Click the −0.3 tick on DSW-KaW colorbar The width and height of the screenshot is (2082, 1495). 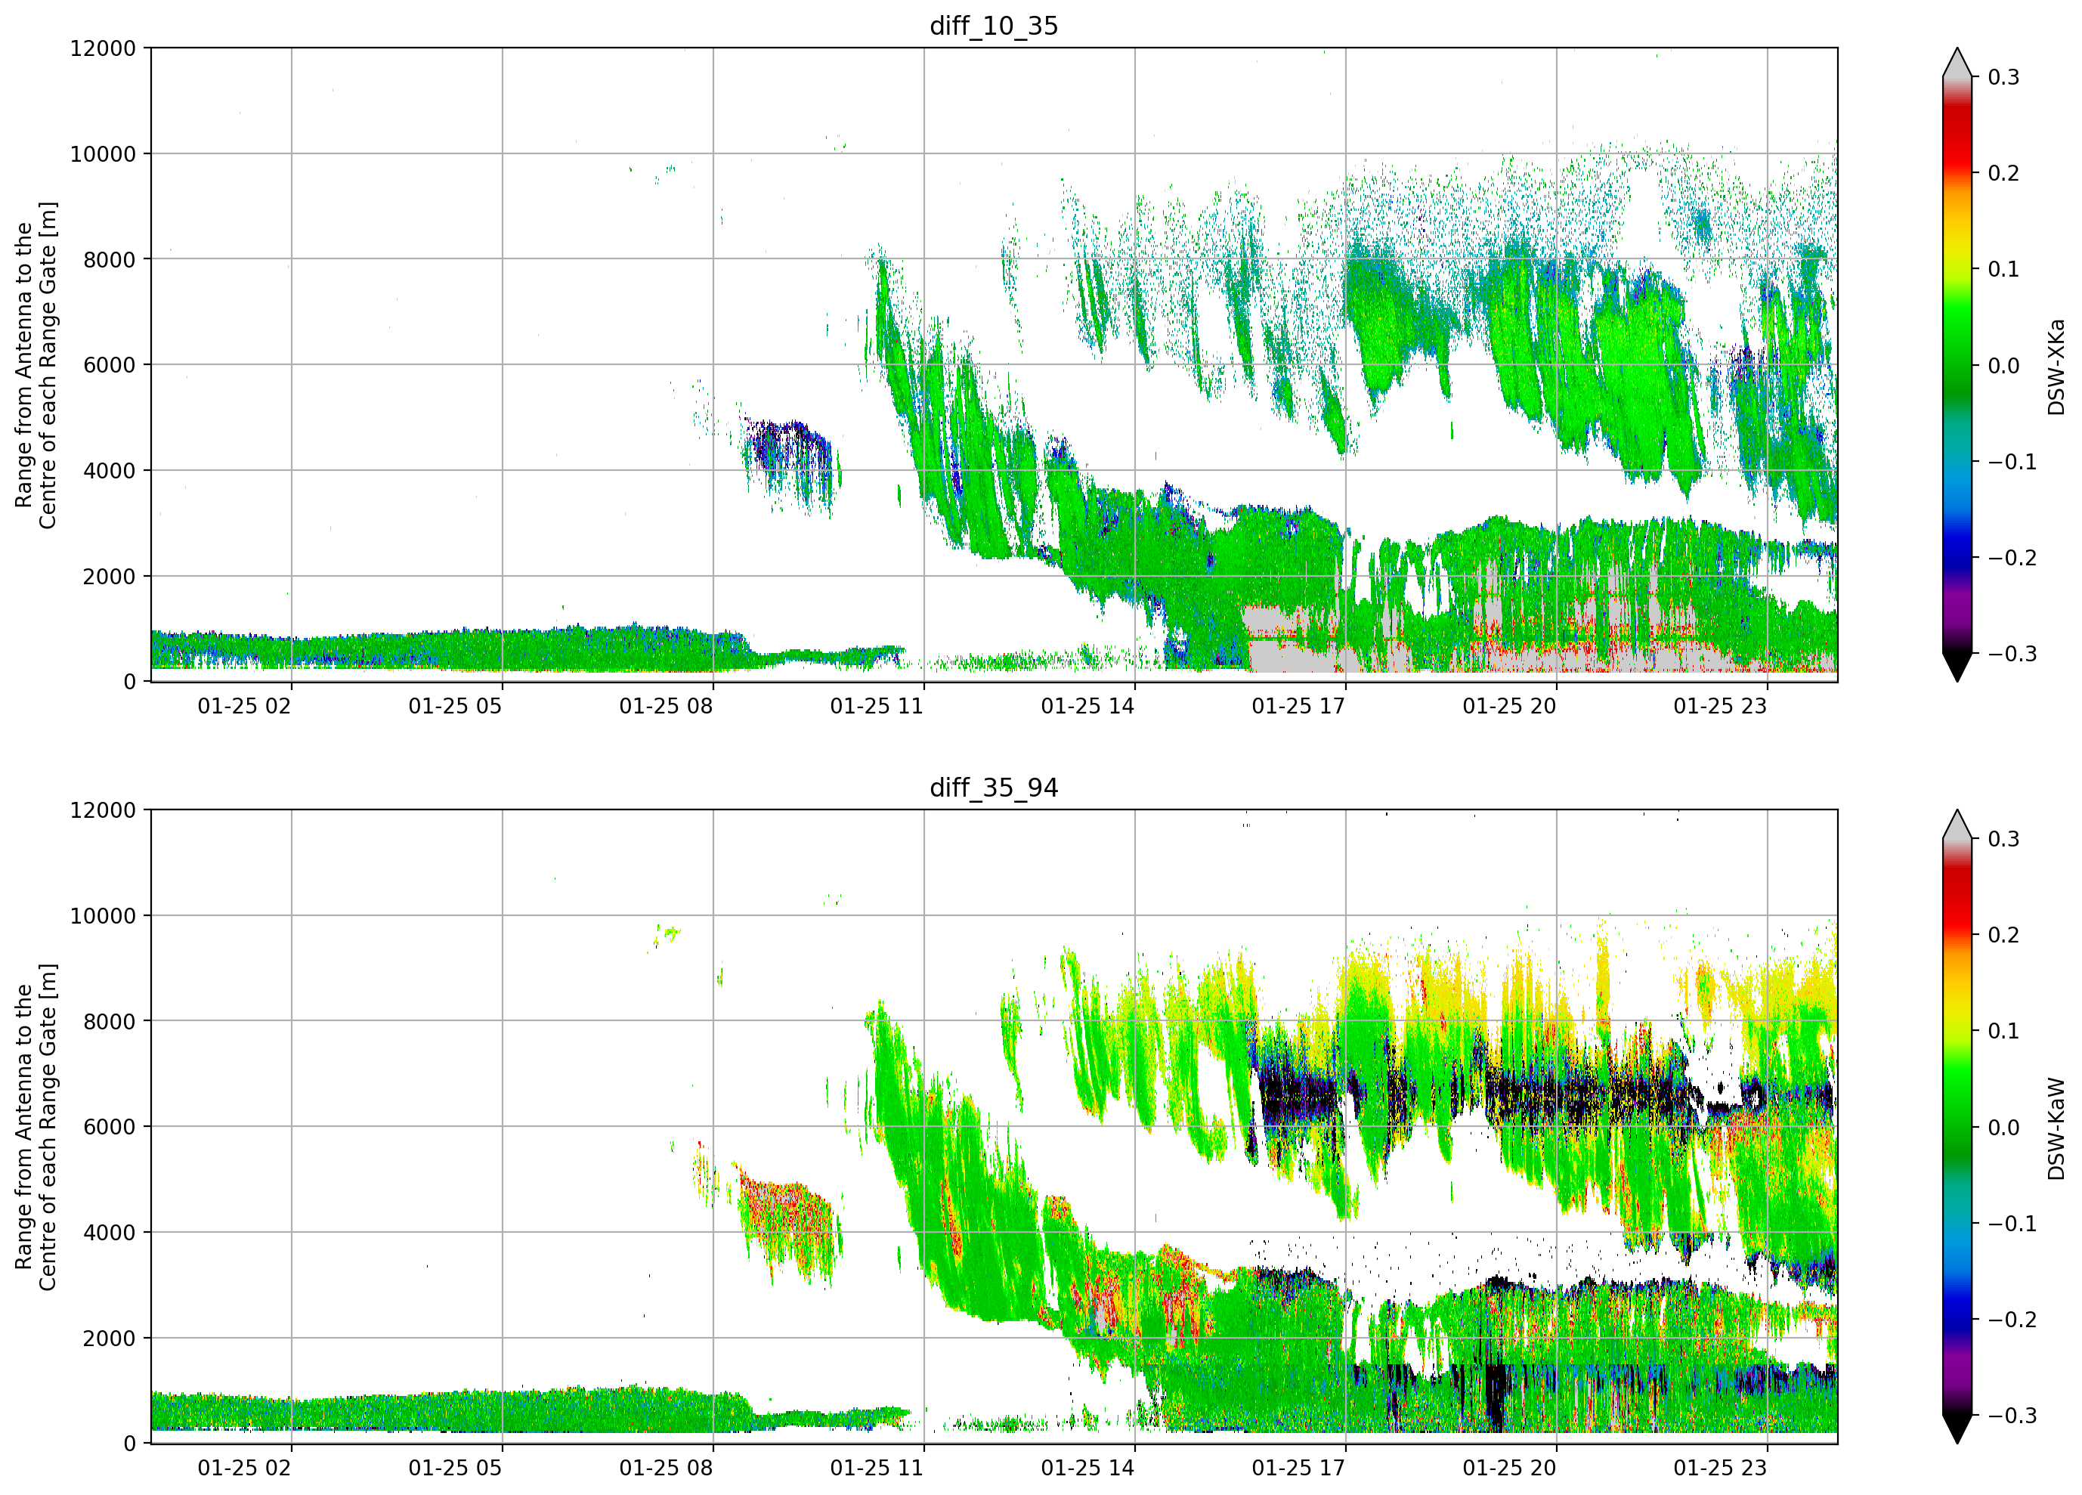[2012, 1415]
